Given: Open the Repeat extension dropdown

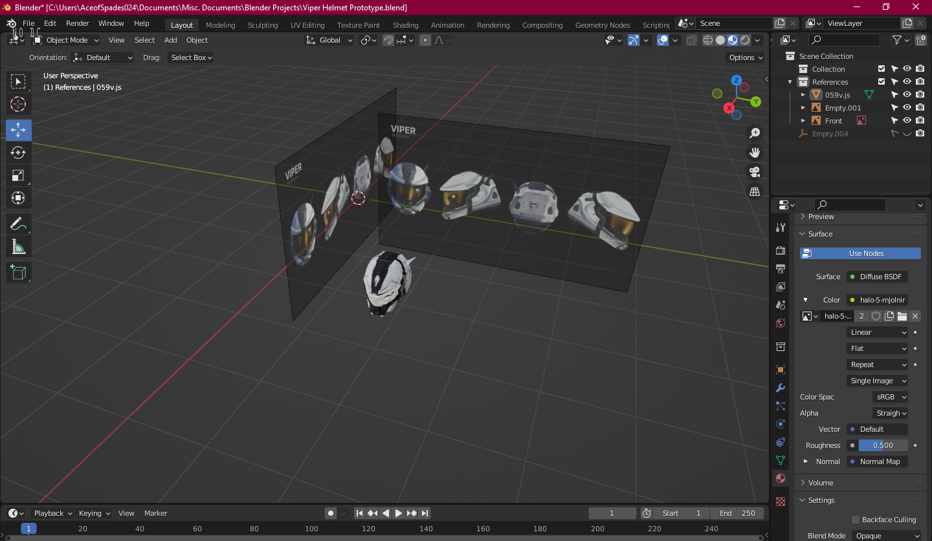Looking at the screenshot, I should tap(877, 365).
